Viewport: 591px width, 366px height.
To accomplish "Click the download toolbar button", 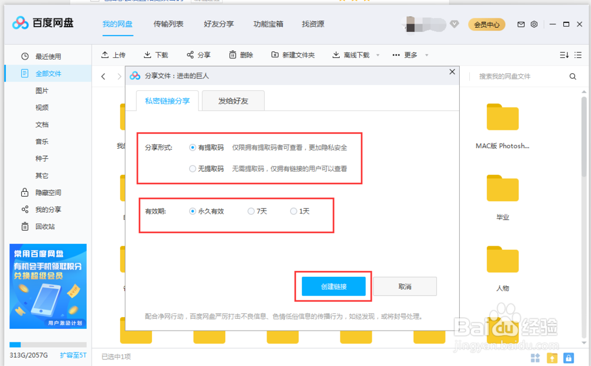I will [x=155, y=55].
